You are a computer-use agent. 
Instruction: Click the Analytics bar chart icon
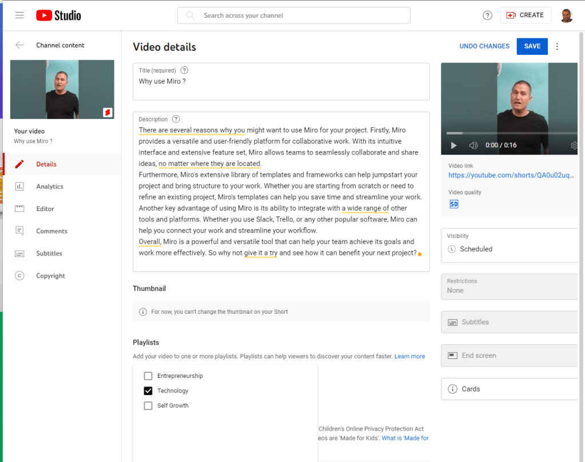(19, 187)
